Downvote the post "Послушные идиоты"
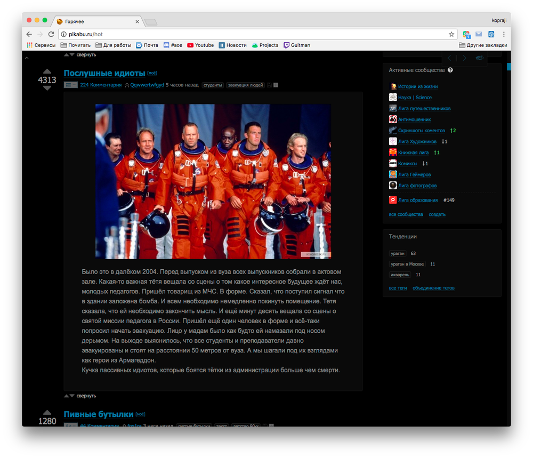Image resolution: width=533 pixels, height=458 pixels. [47, 88]
